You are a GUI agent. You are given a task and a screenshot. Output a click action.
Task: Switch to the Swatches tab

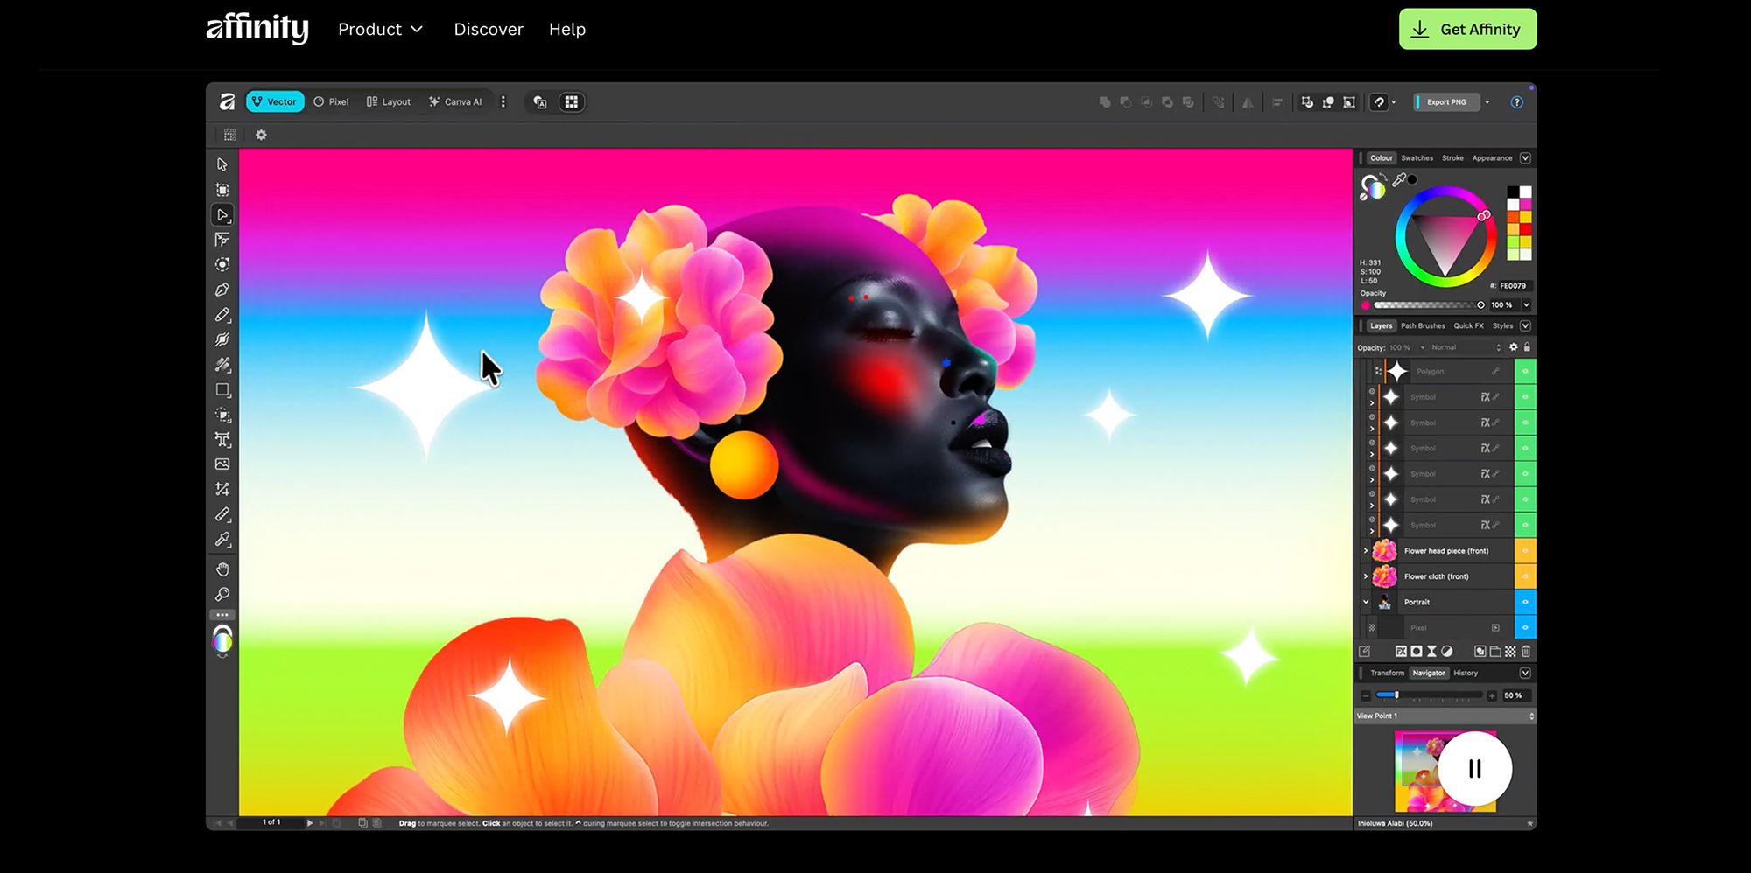pos(1417,158)
